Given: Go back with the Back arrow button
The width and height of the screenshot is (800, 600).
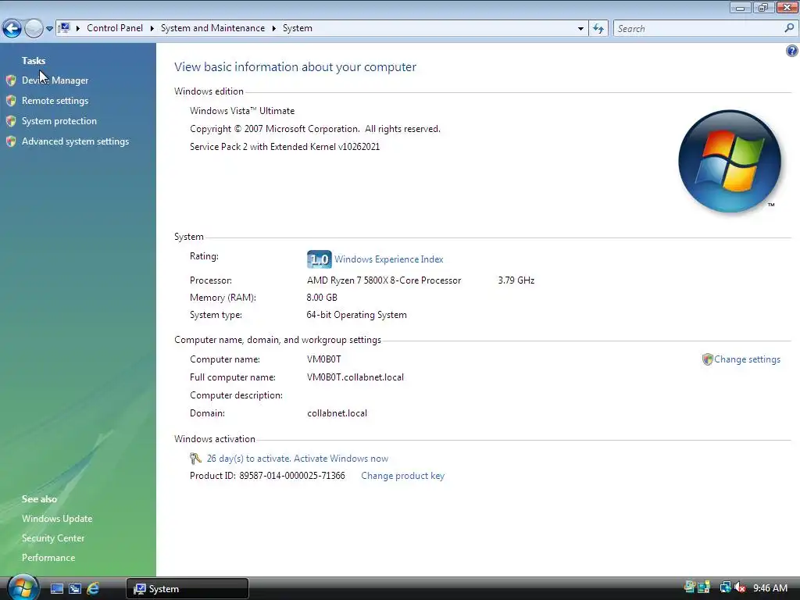Looking at the screenshot, I should 12,29.
